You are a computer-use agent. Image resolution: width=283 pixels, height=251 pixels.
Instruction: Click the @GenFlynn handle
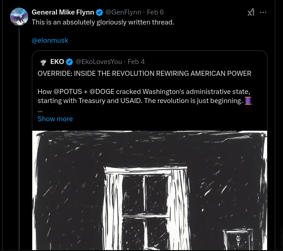click(x=123, y=12)
